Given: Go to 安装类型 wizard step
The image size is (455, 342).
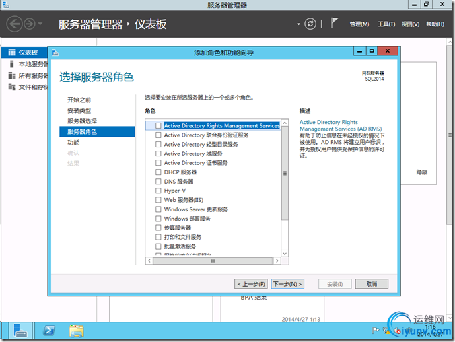Looking at the screenshot, I should pyautogui.click(x=79, y=110).
